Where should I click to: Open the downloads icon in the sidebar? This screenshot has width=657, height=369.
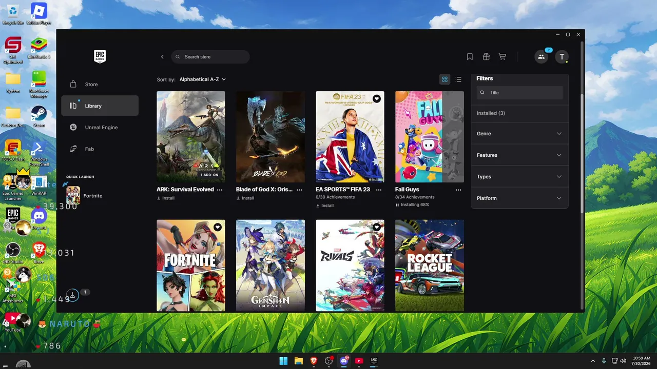coord(73,295)
